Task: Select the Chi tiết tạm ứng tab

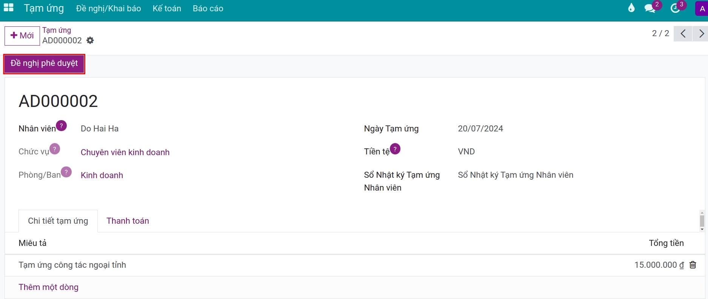Action: [58, 221]
